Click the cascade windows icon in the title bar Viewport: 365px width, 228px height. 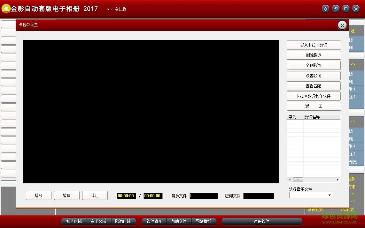336,9
